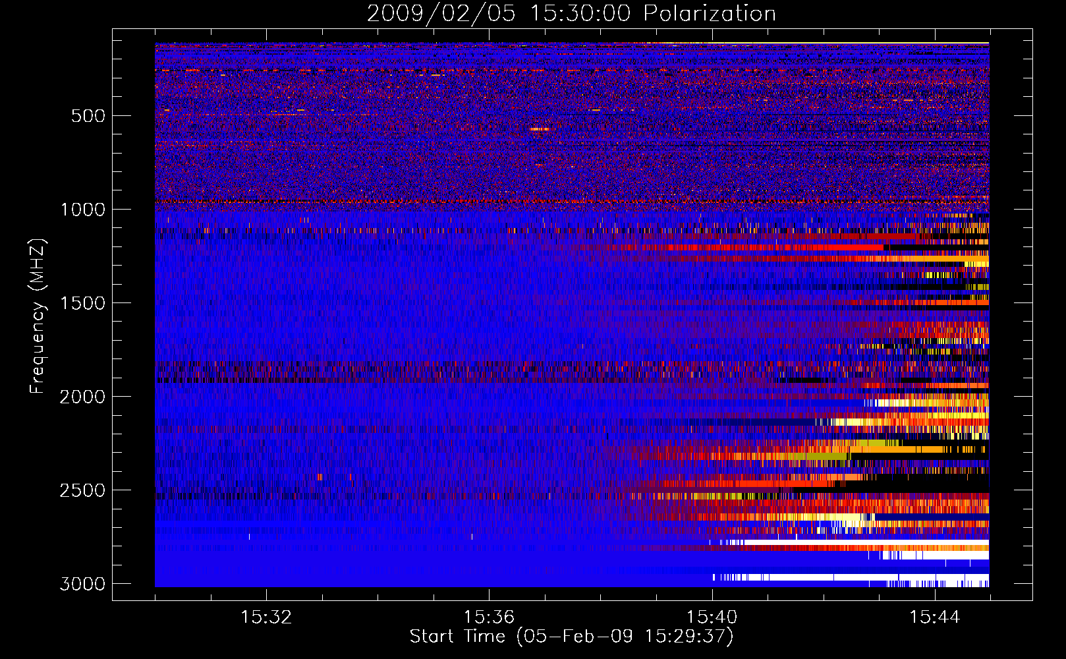The width and height of the screenshot is (1066, 659).
Task: Click the "1500" frequency tick label
Action: point(82,303)
